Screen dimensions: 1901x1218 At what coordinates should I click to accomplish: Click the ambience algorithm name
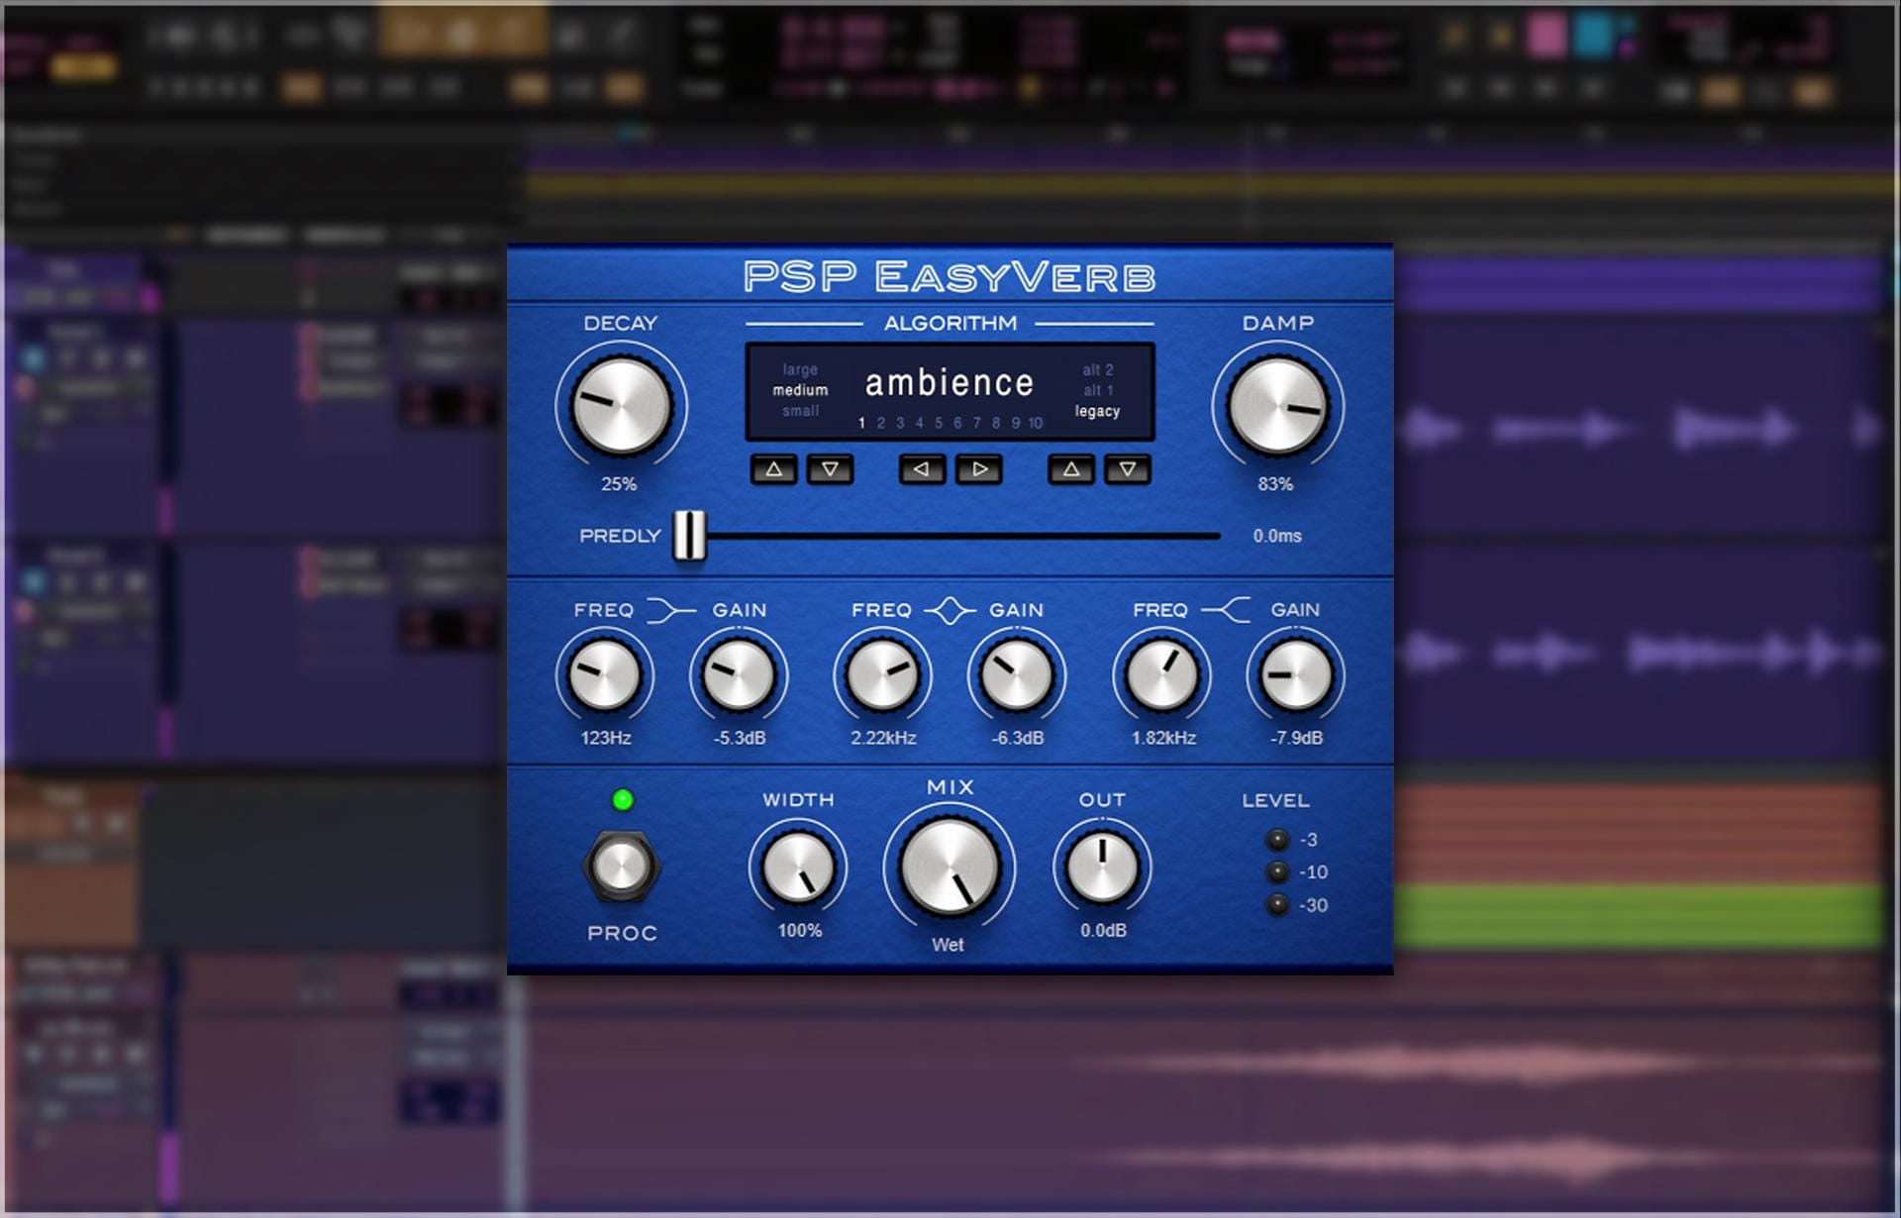click(950, 382)
